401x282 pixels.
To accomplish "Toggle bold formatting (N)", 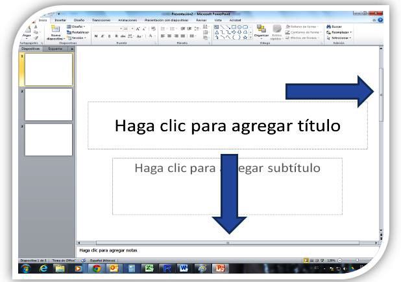I will [x=95, y=36].
